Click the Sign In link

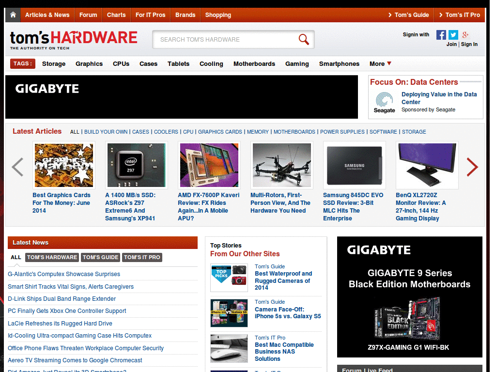[x=469, y=44]
